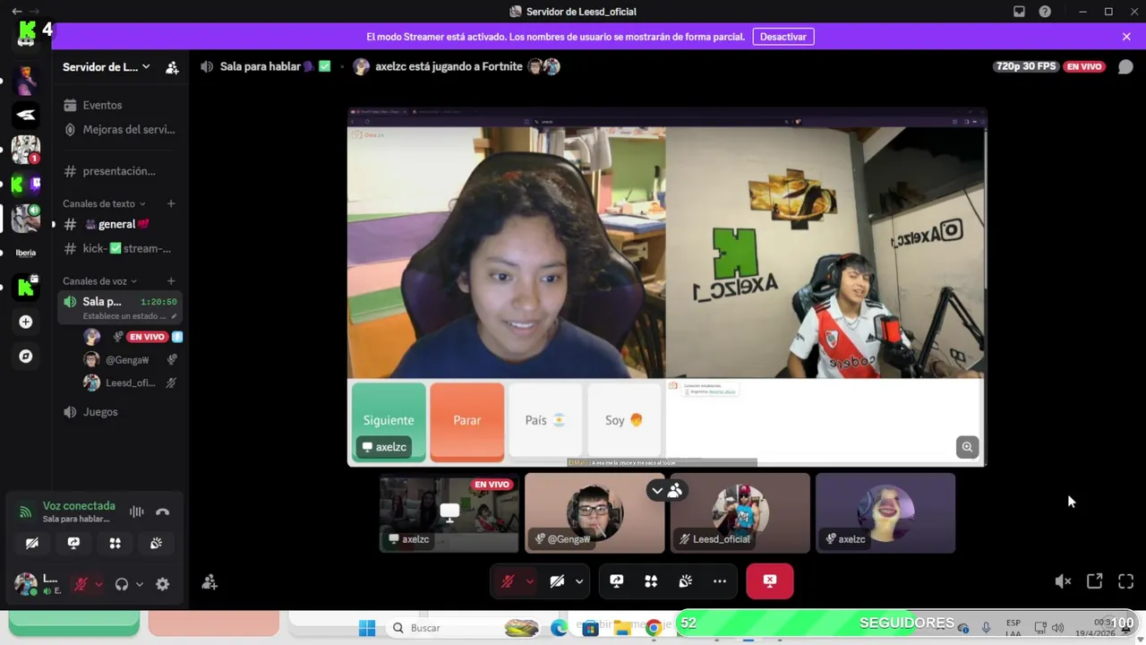Disconnect from voice using the hang-up icon
The height and width of the screenshot is (645, 1146).
pos(162,512)
